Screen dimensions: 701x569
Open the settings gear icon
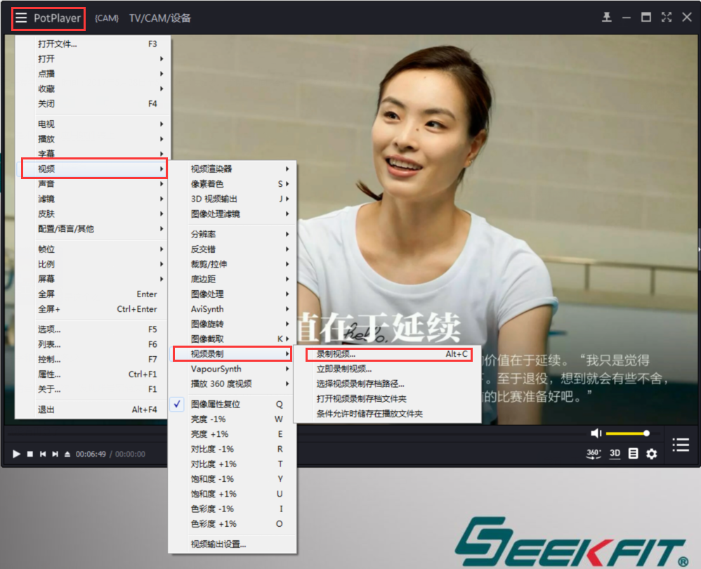(651, 454)
